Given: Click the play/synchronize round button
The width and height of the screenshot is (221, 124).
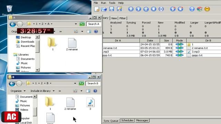Looking at the screenshot, I should pos(138,9).
